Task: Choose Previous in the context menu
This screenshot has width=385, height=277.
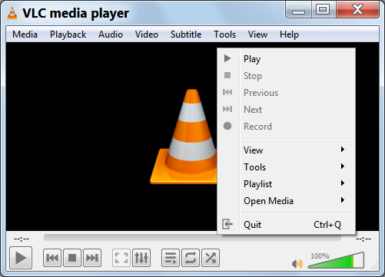Action: click(x=286, y=92)
